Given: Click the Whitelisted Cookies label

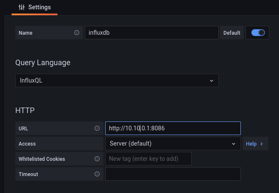Looking at the screenshot, I should [x=42, y=159].
